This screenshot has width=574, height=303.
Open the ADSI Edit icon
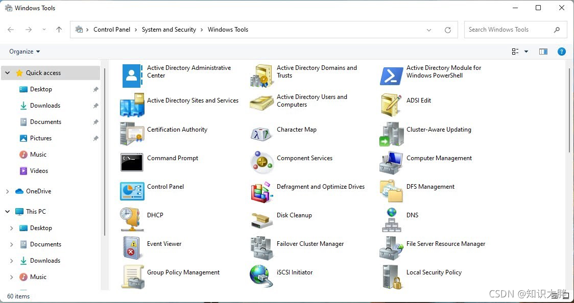tap(391, 105)
